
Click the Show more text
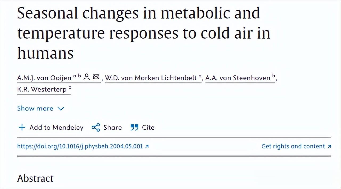pos(35,109)
